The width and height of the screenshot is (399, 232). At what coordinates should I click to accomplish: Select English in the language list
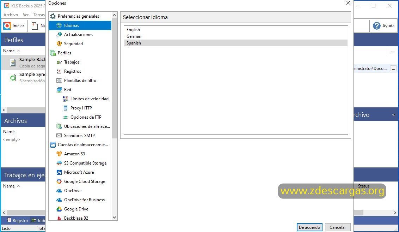coord(236,30)
